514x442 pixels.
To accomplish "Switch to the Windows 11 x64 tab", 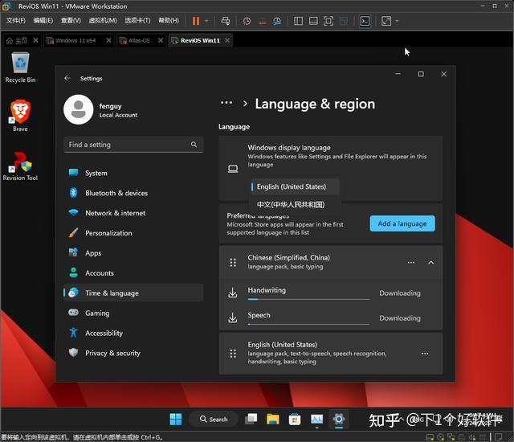I will (x=75, y=41).
